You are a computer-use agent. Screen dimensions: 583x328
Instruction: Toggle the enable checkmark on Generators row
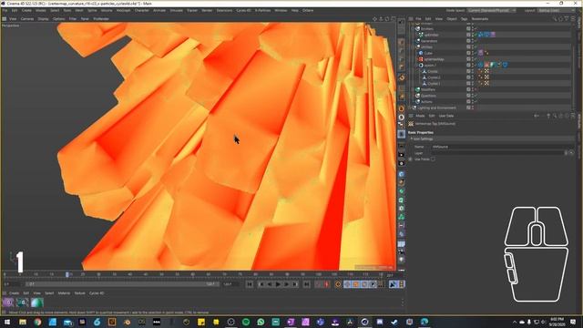tap(476, 41)
